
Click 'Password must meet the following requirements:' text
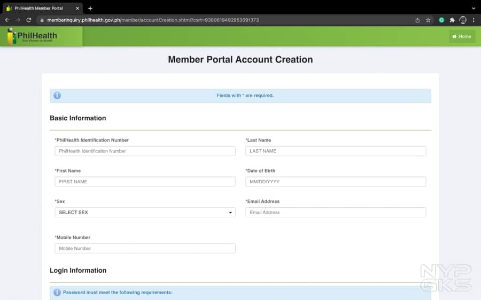(x=118, y=293)
